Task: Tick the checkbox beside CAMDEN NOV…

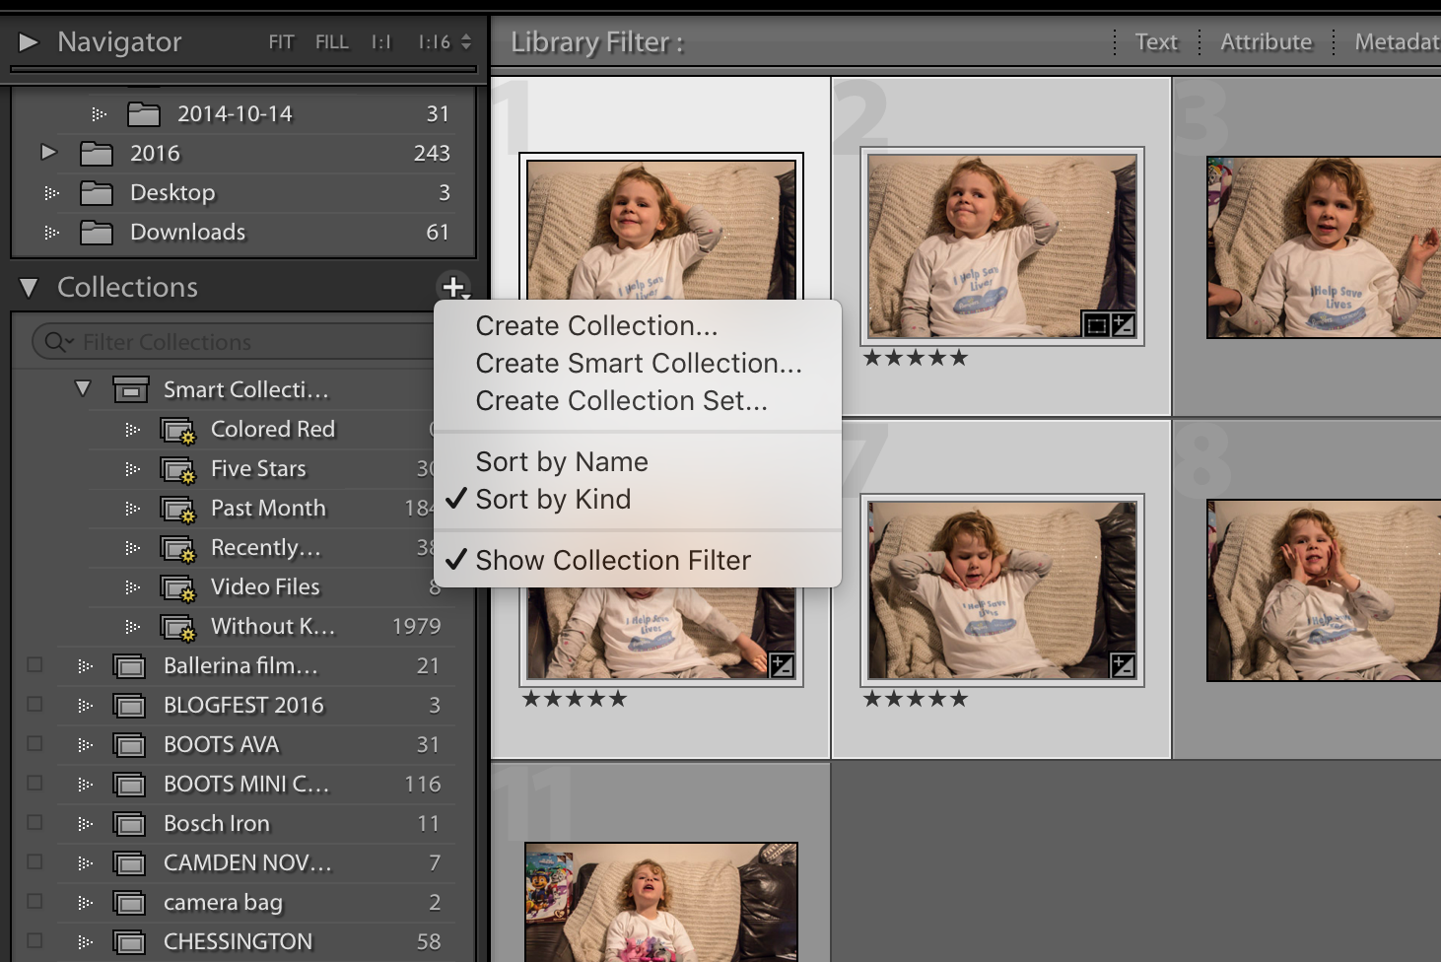Action: [34, 862]
